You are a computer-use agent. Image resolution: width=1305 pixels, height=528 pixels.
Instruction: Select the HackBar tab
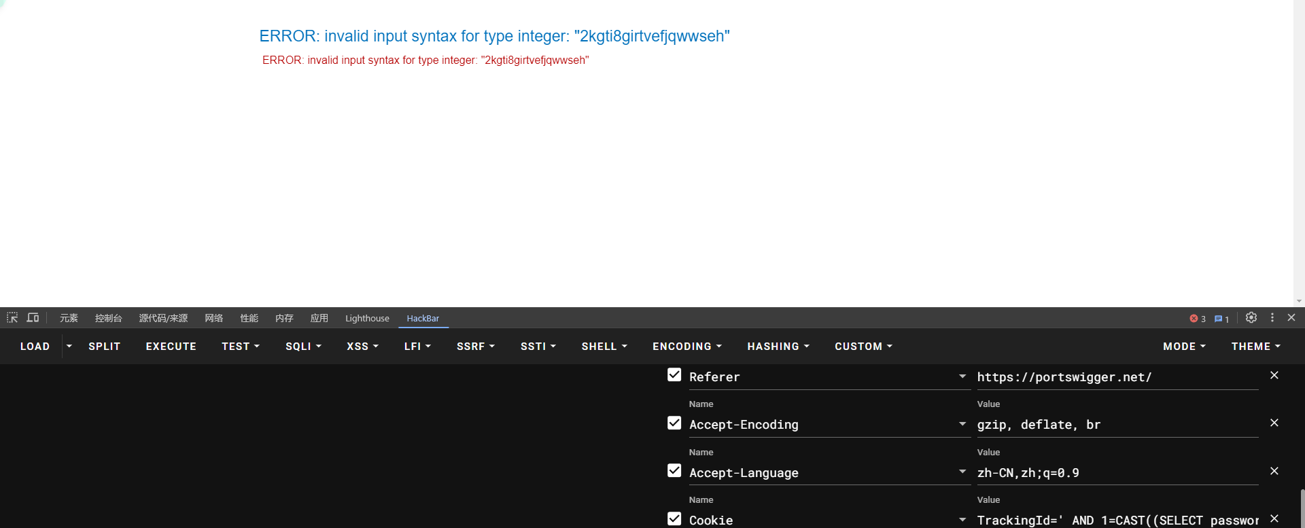[423, 318]
